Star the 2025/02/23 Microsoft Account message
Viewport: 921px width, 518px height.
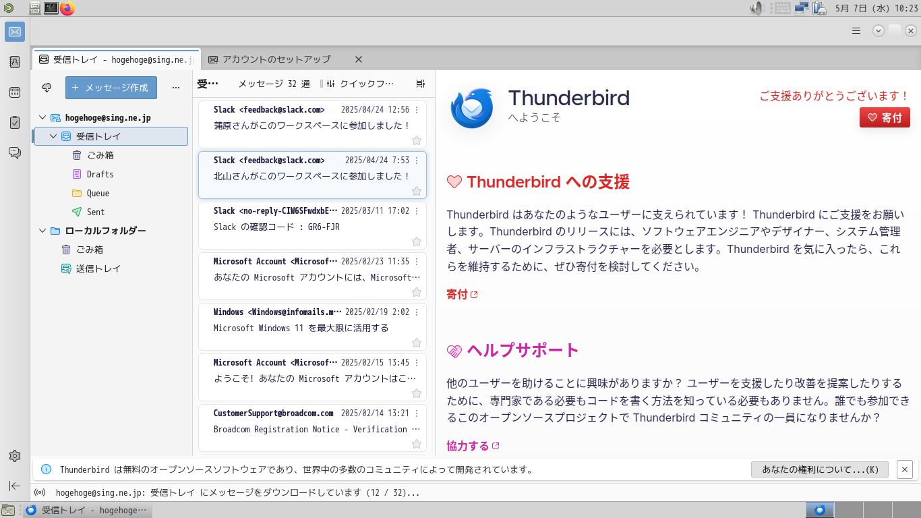pos(417,292)
